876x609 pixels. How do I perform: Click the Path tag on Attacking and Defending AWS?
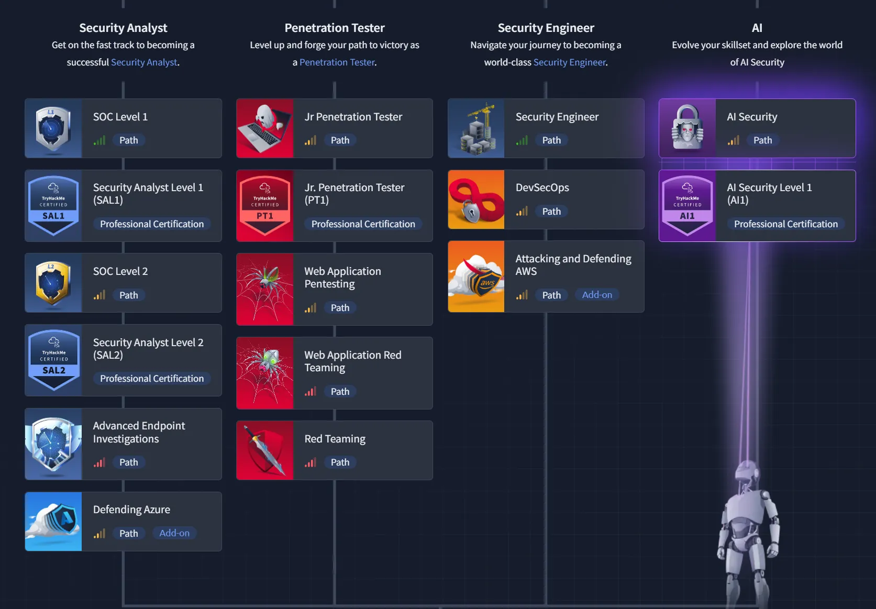(551, 295)
